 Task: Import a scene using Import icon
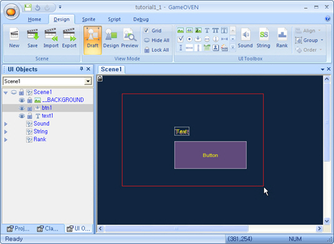pos(51,38)
